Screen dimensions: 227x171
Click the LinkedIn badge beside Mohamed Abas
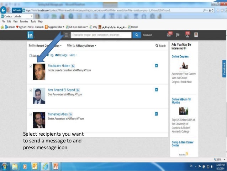156,114
